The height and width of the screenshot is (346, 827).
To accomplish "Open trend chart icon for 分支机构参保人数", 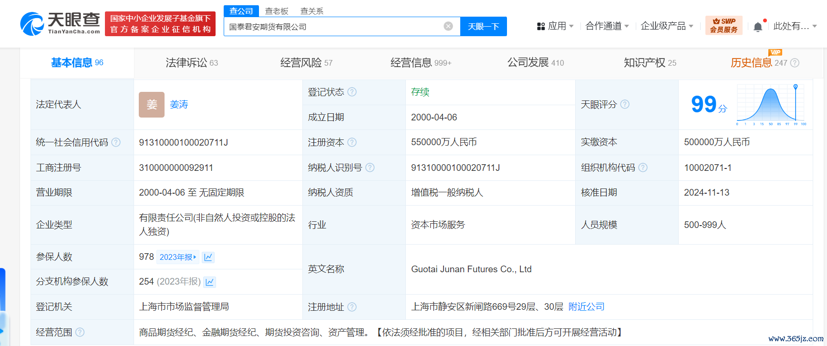I will (209, 282).
